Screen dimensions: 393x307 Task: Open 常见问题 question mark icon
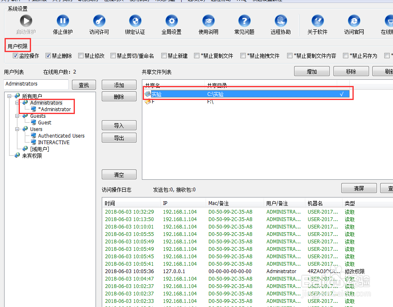(244, 21)
